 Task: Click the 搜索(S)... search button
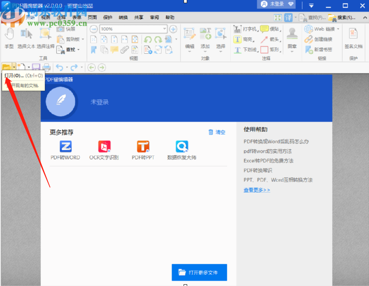(342, 18)
